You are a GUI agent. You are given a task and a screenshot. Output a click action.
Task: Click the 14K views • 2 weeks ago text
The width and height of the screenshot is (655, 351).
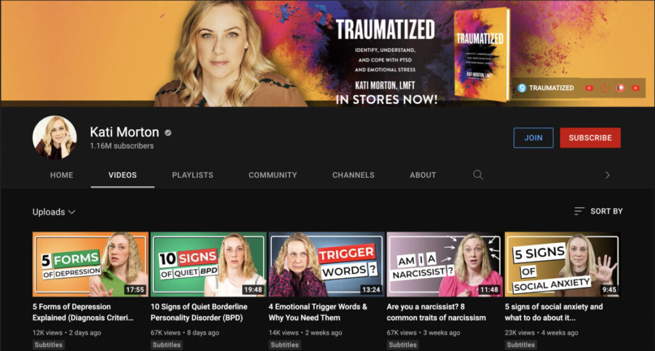pos(305,332)
